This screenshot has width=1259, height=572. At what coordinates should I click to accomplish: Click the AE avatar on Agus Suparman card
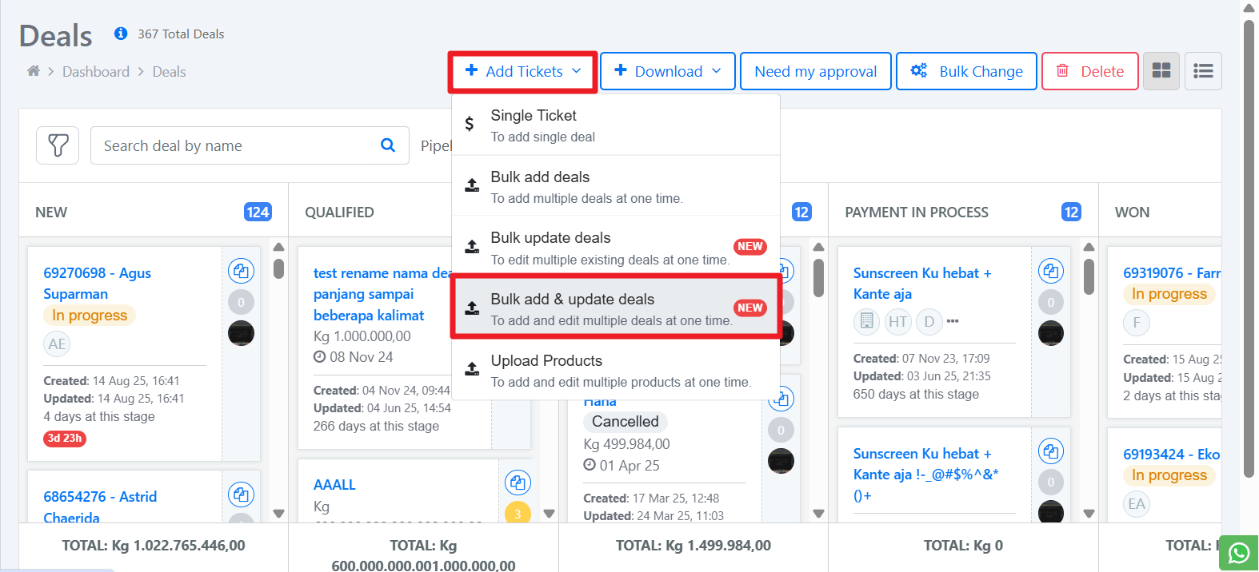[57, 344]
